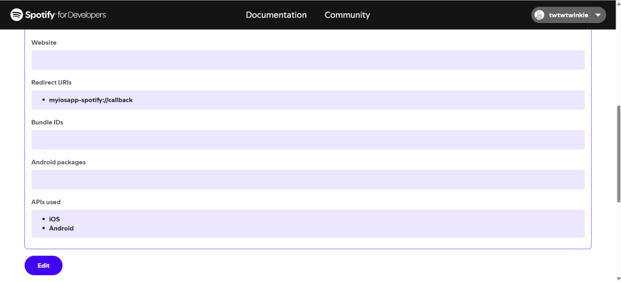Click the Android packages label
Image resolution: width=621 pixels, height=282 pixels.
(x=59, y=162)
